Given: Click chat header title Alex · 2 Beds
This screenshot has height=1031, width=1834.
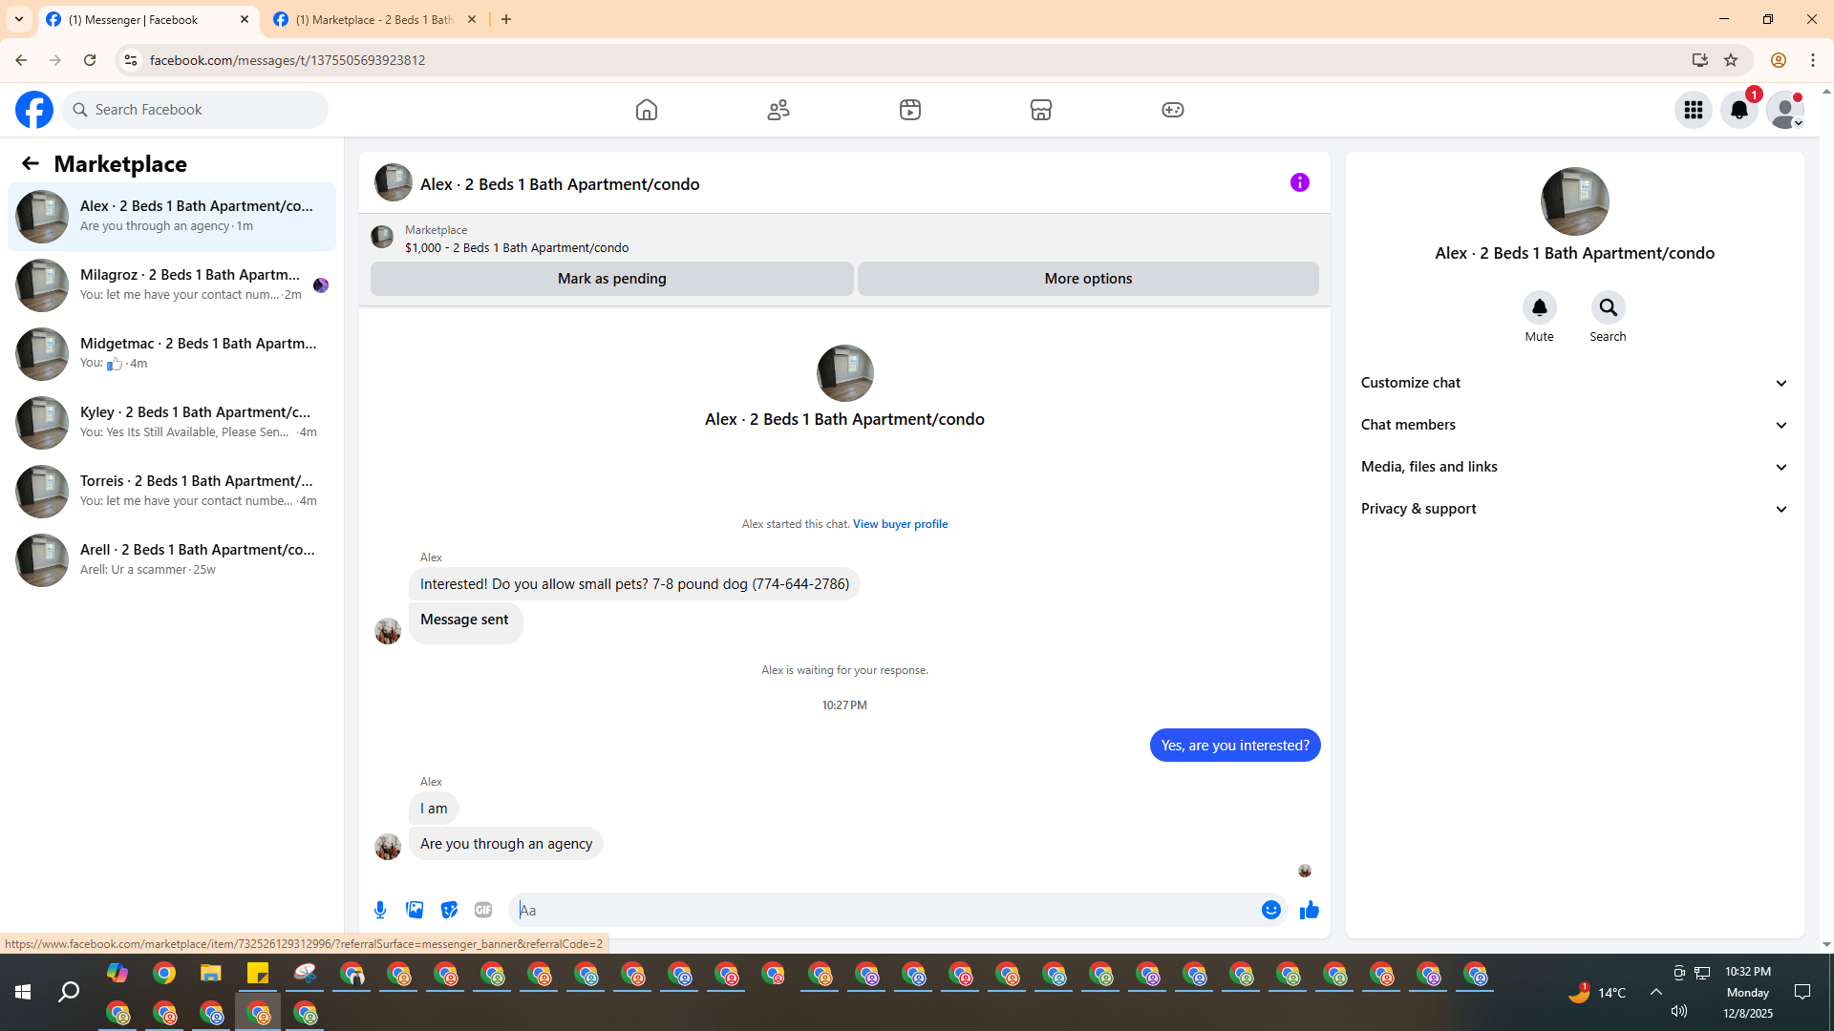Looking at the screenshot, I should coord(560,184).
